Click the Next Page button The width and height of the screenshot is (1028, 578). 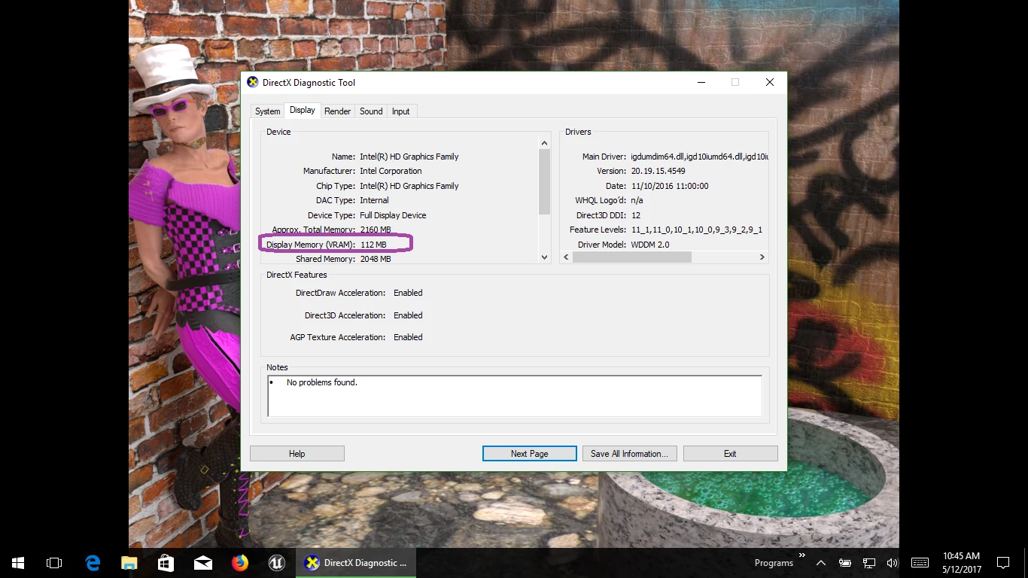(x=530, y=454)
